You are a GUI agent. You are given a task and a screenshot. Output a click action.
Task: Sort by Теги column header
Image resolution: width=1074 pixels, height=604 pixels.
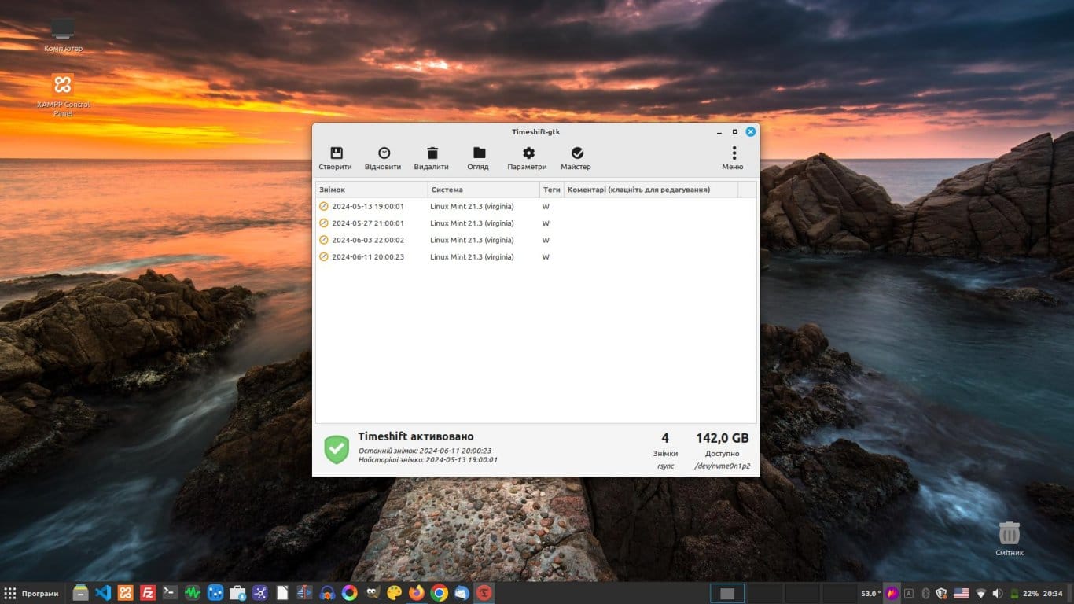point(551,190)
